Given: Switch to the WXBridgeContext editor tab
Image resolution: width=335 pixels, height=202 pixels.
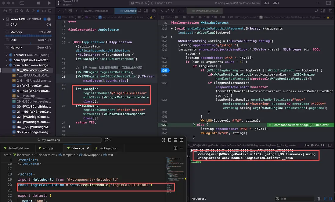Looking at the screenshot, I should click(206, 11).
